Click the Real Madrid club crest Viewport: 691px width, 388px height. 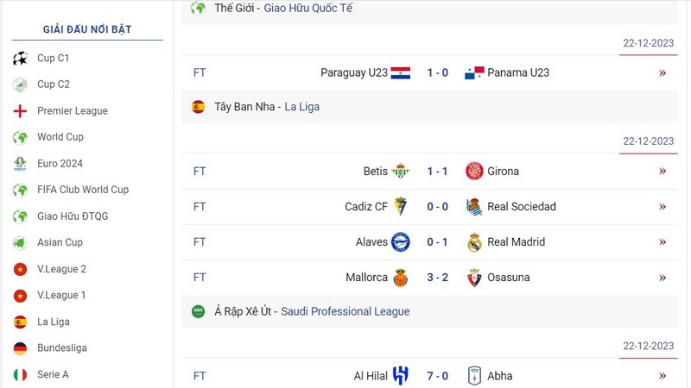474,242
